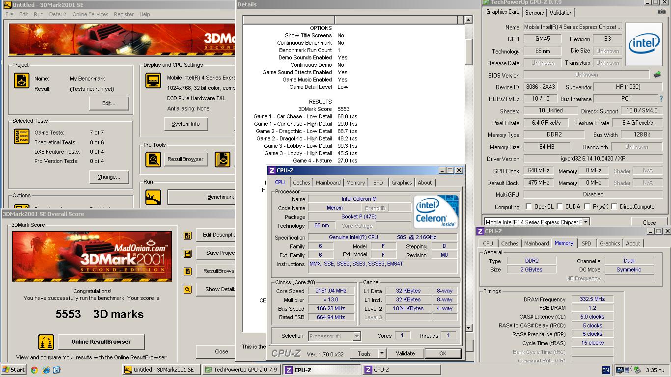Click the icon next to Edit Description button
This screenshot has width=671, height=377.
(188, 236)
